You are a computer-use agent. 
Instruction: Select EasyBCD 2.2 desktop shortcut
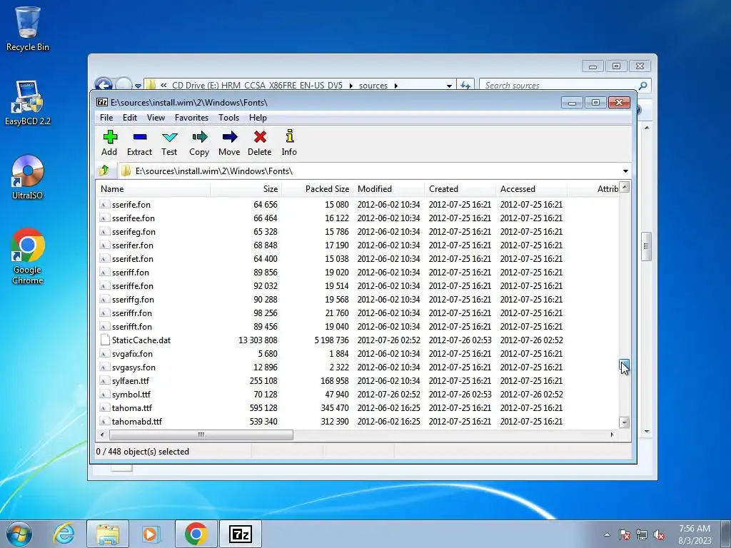click(x=28, y=103)
